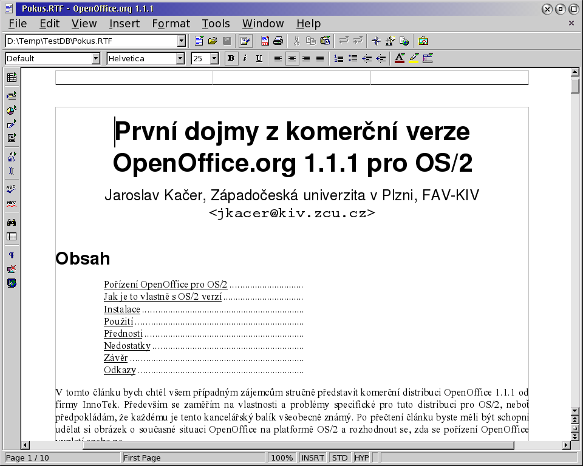Toggle the Direct Cursor icon
Viewport: 583px width, 466px height.
pyautogui.click(x=12, y=171)
